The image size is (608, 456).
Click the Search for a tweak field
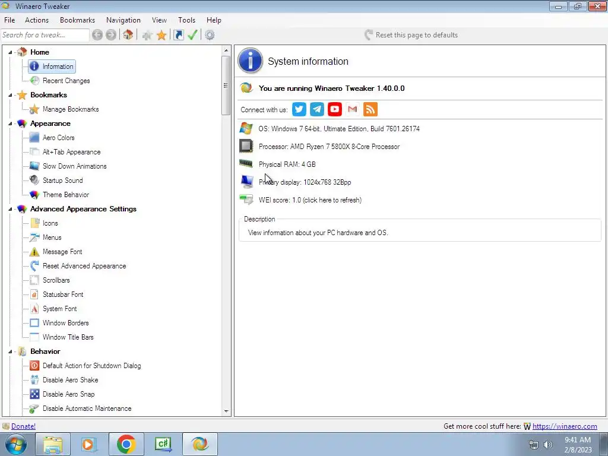point(45,35)
